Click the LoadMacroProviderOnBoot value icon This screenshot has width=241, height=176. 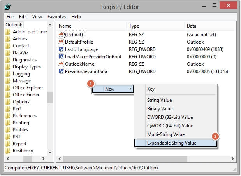61,57
